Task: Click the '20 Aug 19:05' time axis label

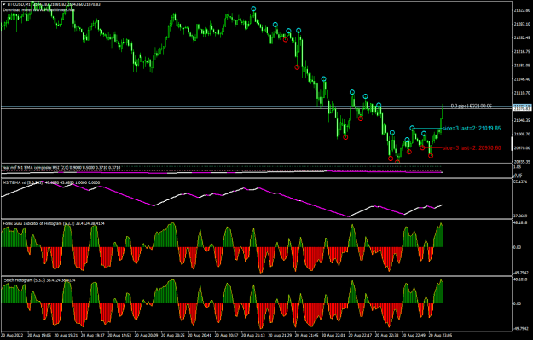Action: pyautogui.click(x=39, y=335)
